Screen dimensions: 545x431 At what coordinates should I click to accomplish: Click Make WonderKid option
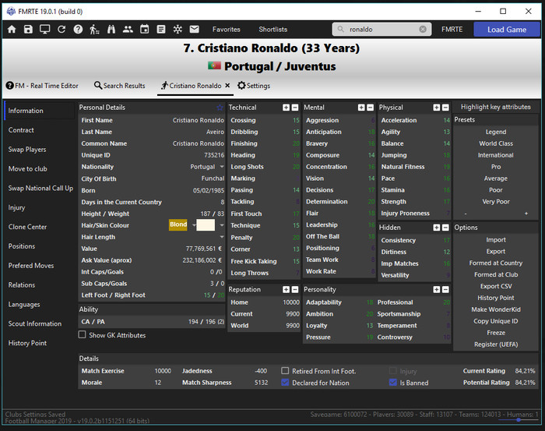496,309
